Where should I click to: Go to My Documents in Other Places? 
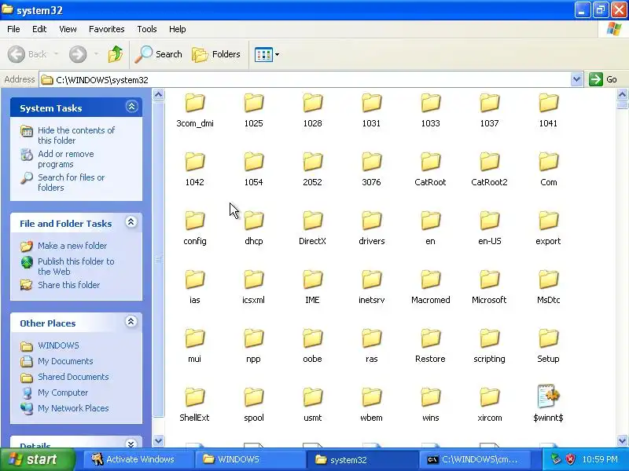65,361
